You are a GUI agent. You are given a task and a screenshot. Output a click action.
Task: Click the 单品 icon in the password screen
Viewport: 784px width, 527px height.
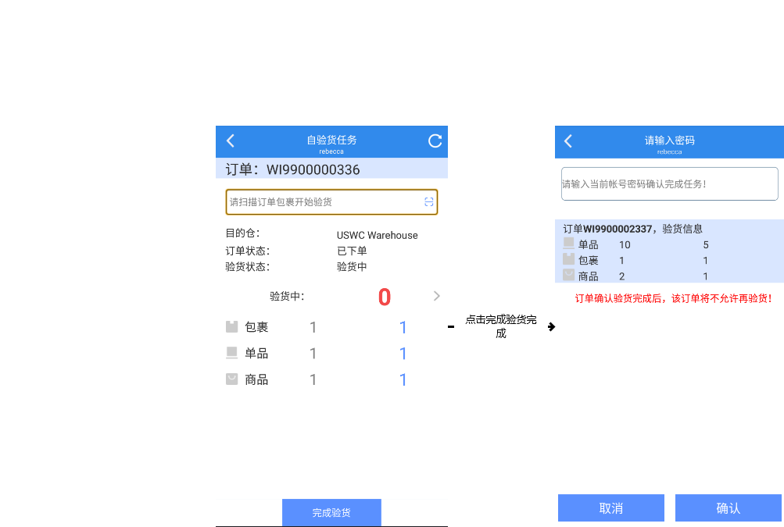[x=568, y=244]
